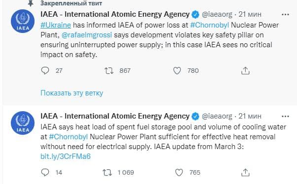Open more options on the pinned tweet
This screenshot has height=184, width=297.
pyautogui.click(x=285, y=15)
